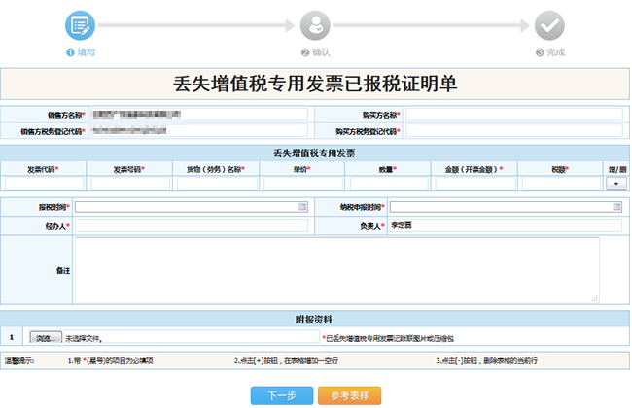Focus the 税额 input box
Image resolution: width=632 pixels, height=408 pixels.
(x=559, y=184)
